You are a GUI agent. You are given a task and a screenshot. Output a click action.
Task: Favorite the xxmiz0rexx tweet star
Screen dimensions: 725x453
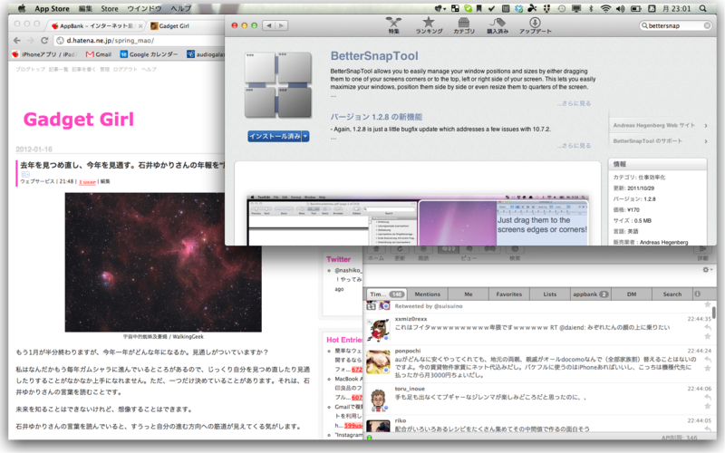[x=708, y=336]
